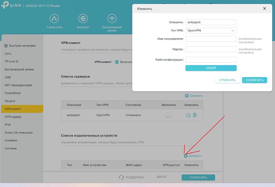Click the plus icon to add device
The height and width of the screenshot is (187, 275).
click(x=186, y=156)
